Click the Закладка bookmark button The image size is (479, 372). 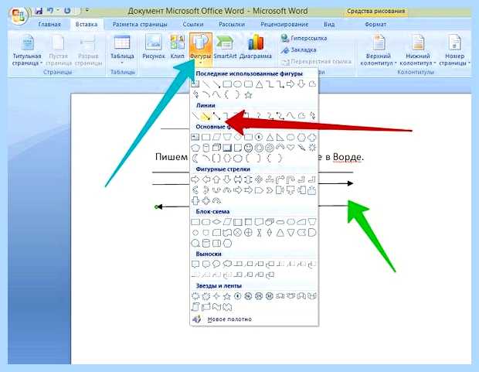(299, 49)
